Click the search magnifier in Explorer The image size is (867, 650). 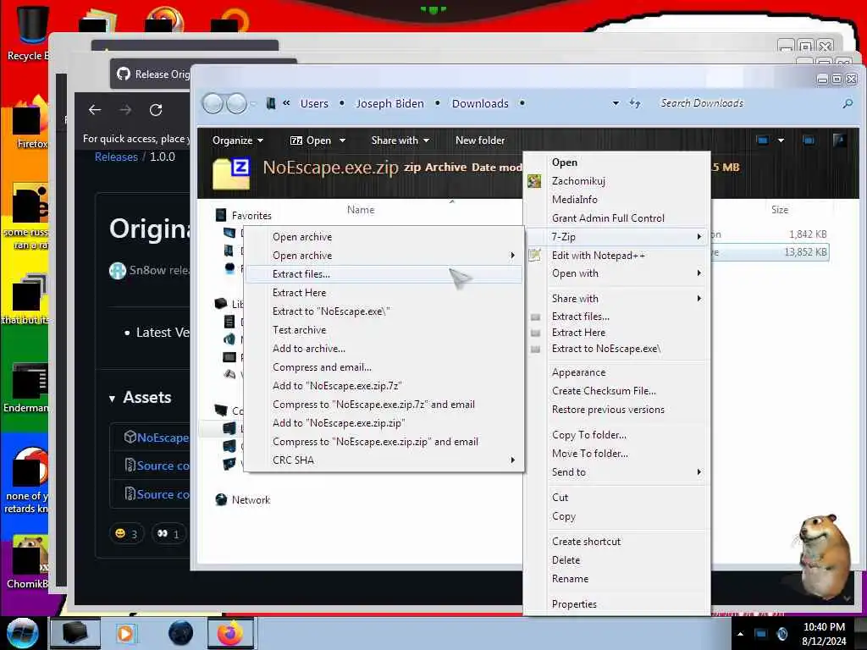point(847,103)
